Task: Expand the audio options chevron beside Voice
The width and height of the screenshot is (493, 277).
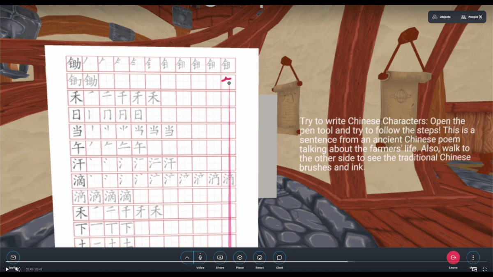Action: [187, 257]
